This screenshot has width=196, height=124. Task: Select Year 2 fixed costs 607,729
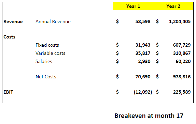pyautogui.click(x=182, y=45)
